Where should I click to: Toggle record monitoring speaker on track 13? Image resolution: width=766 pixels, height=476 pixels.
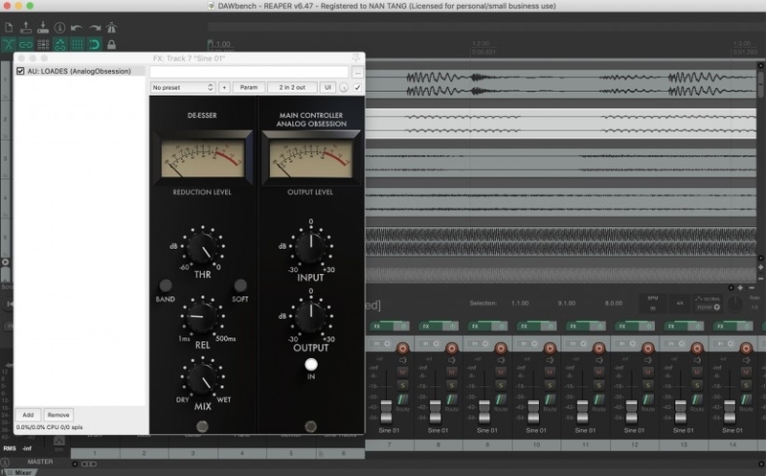click(697, 360)
